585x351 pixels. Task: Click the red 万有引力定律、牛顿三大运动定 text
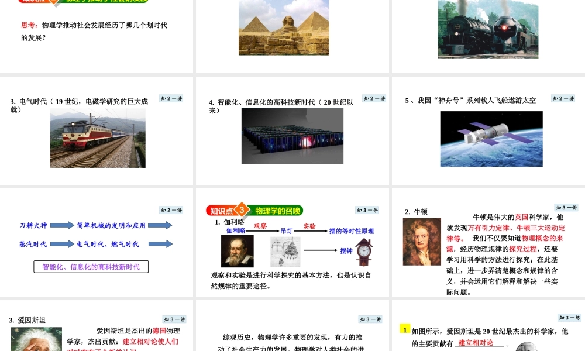[x=517, y=228]
